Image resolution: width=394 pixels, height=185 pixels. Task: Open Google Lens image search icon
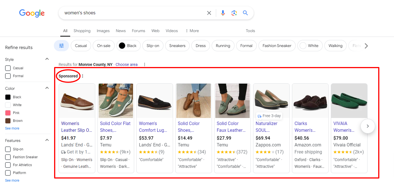click(234, 13)
